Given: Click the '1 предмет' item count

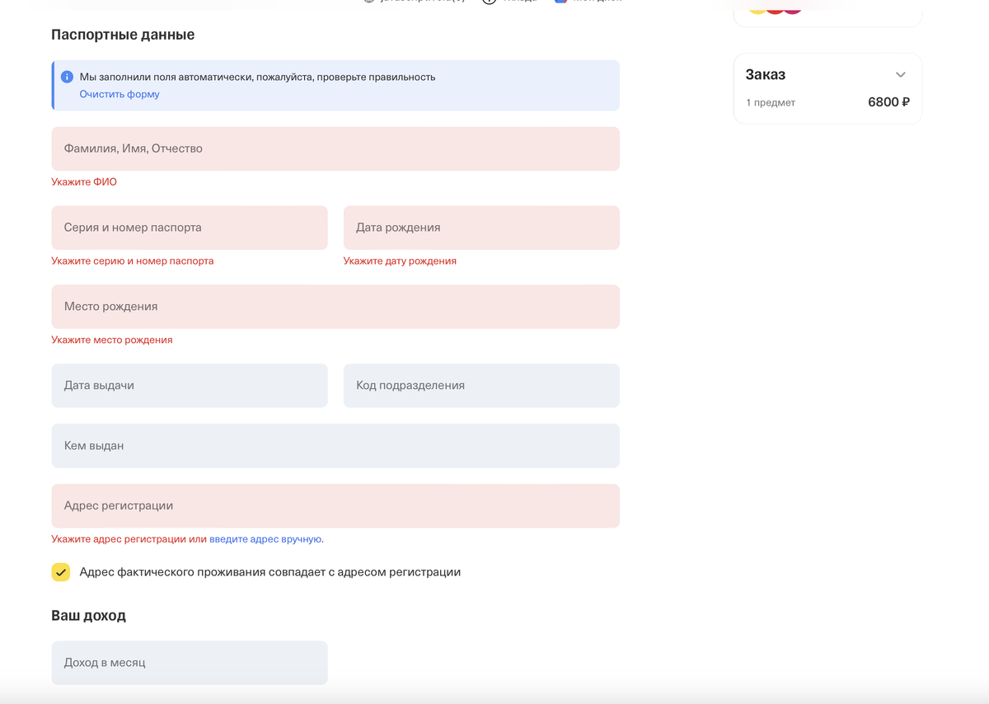Looking at the screenshot, I should (x=771, y=103).
